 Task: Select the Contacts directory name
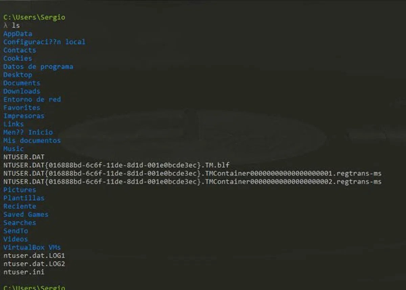(x=19, y=50)
